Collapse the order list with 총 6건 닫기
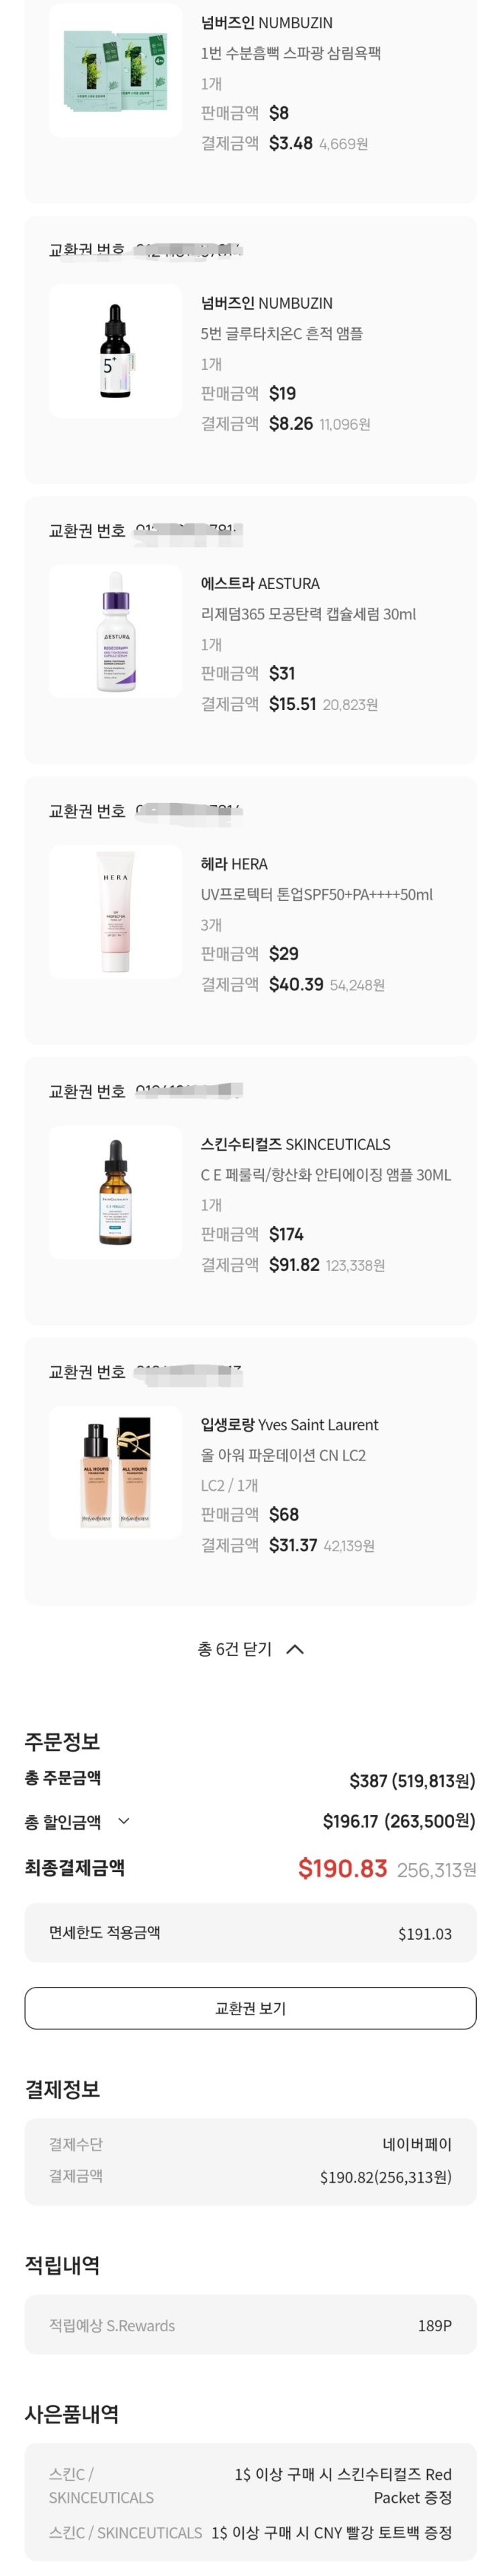Image resolution: width=499 pixels, height=2576 pixels. click(x=250, y=1649)
